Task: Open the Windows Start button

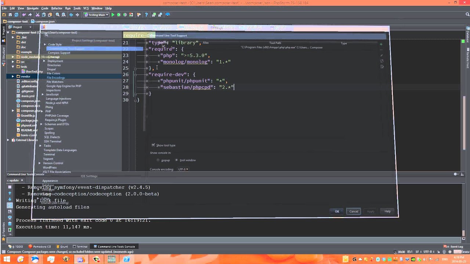Action: 6,259
